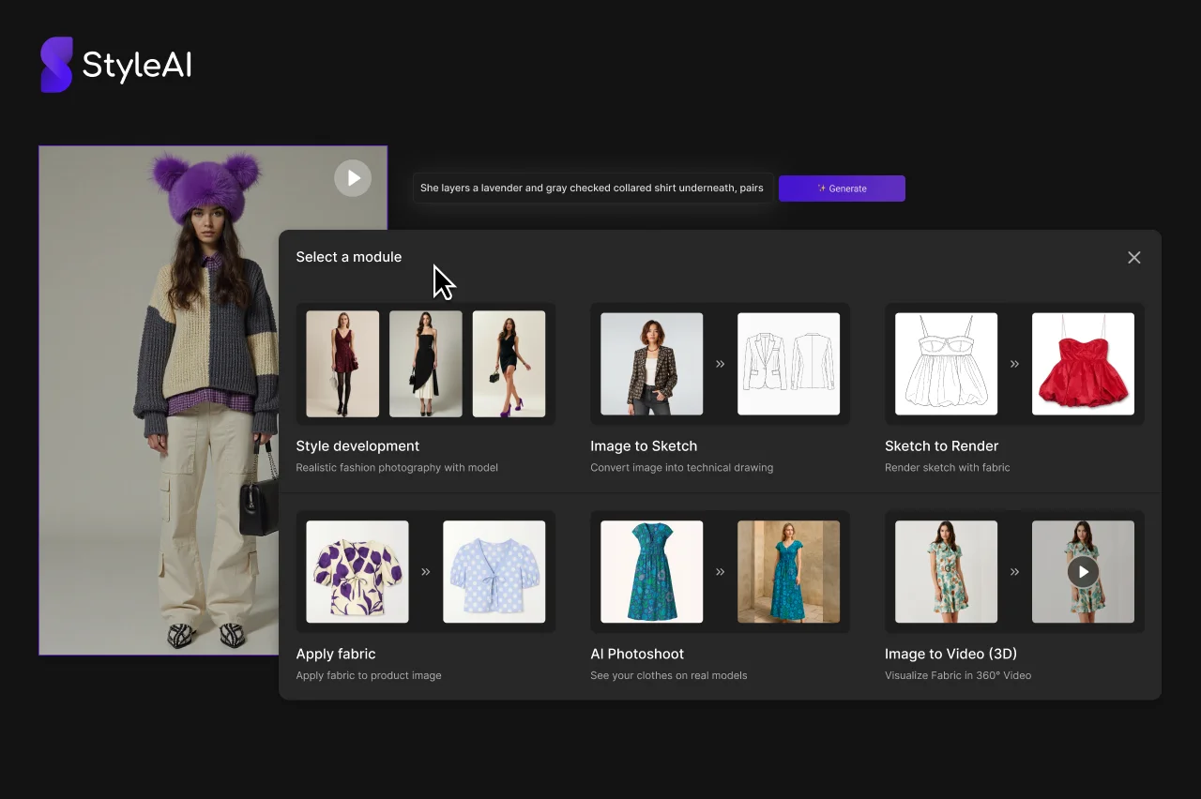
Task: Click the prompt text input field
Action: (x=593, y=188)
